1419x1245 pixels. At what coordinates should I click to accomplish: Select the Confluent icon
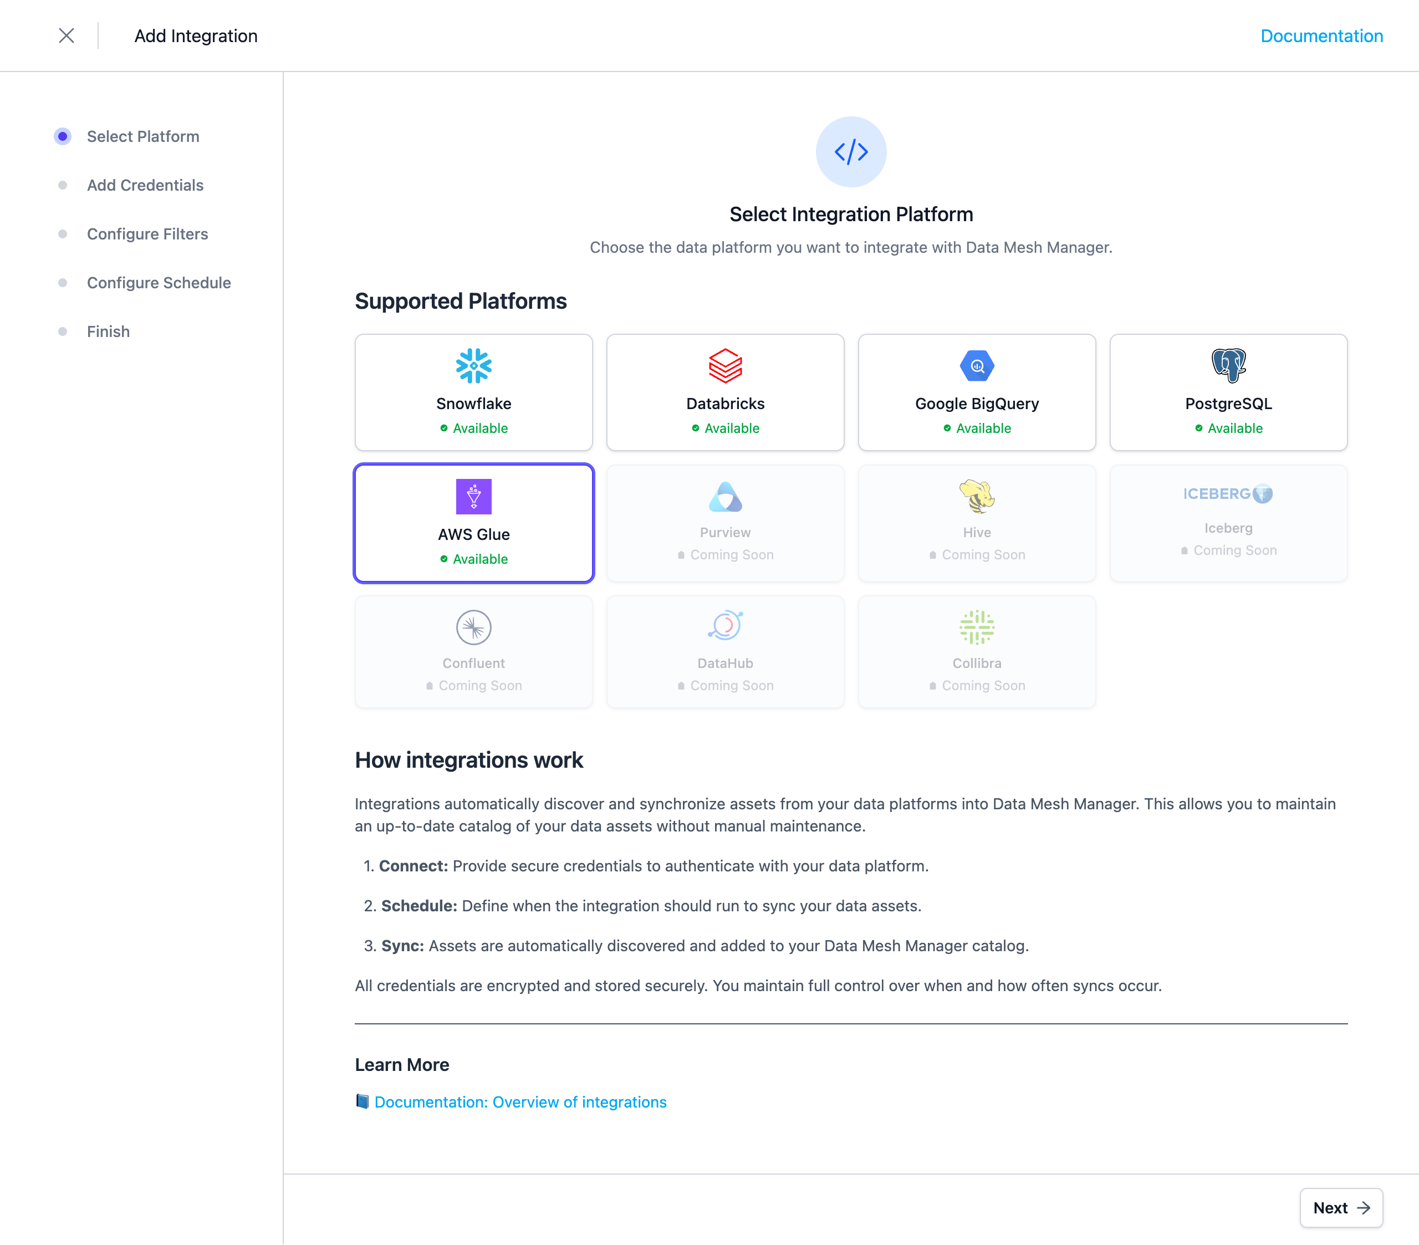473,626
